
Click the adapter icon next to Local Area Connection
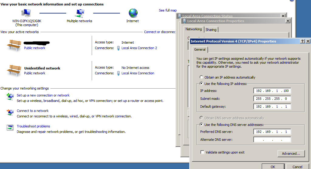point(118,73)
